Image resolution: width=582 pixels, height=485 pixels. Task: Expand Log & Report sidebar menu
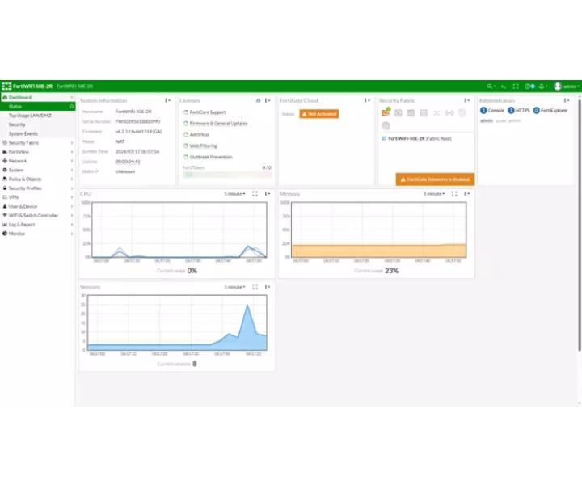(37, 225)
